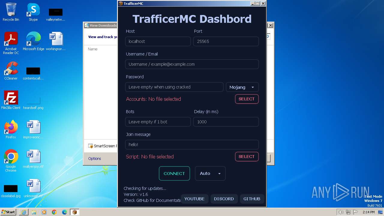The width and height of the screenshot is (384, 216).
Task: Open FileZilla Client desktop icon
Action: (11, 100)
